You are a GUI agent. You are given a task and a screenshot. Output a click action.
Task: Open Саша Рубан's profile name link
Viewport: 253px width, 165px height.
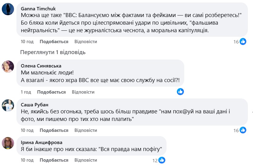34,105
